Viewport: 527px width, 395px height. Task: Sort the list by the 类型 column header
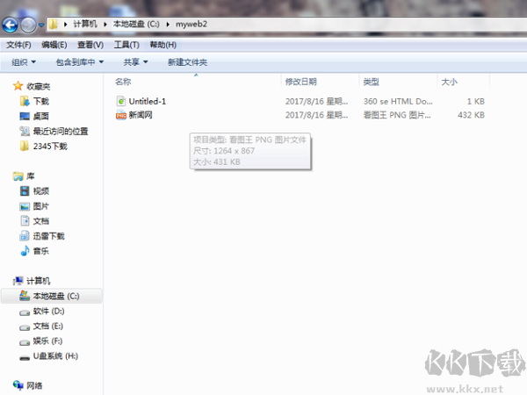371,82
